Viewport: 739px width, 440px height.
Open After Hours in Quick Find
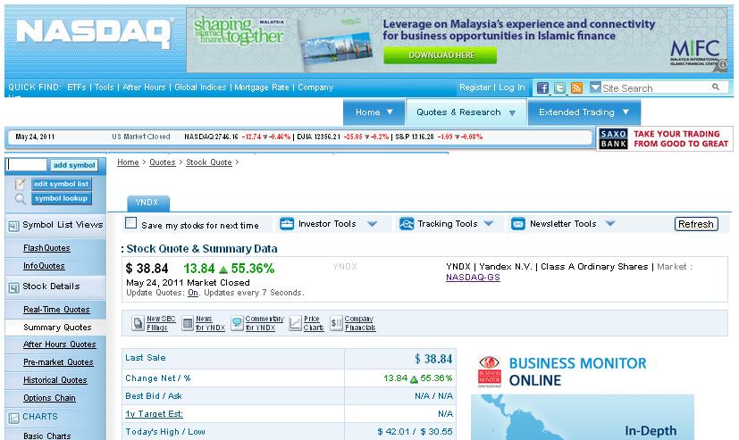pyautogui.click(x=144, y=87)
